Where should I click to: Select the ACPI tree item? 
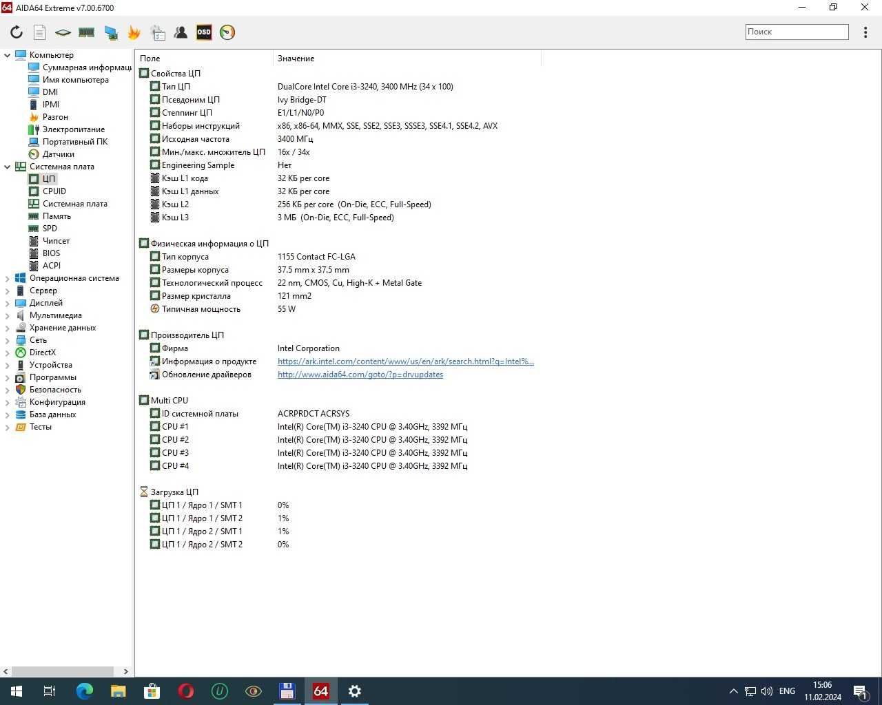[x=52, y=266]
